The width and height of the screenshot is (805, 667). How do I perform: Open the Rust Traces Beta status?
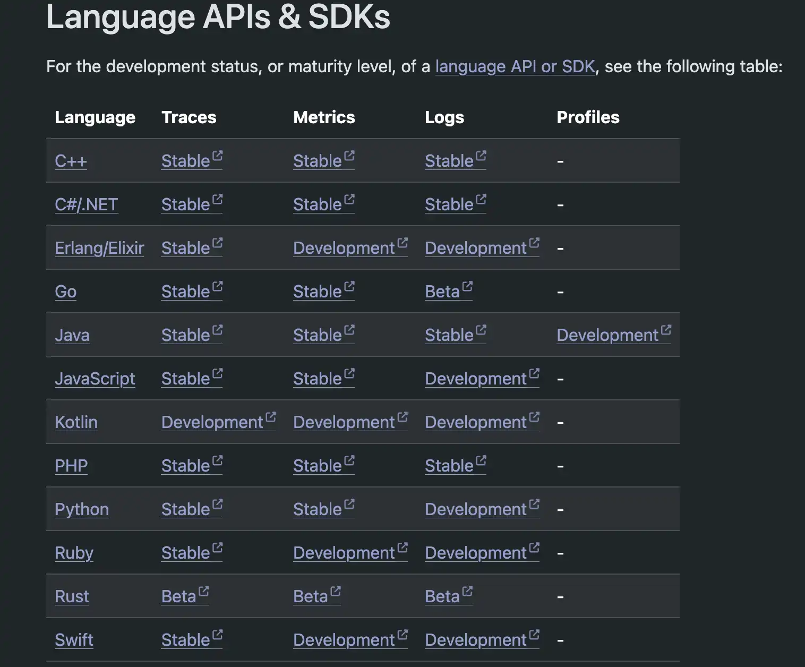tap(185, 596)
